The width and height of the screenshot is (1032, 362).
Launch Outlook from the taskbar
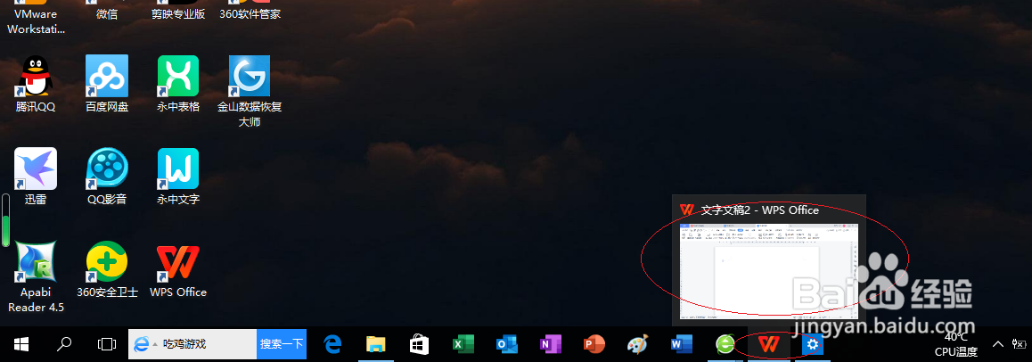click(x=506, y=344)
